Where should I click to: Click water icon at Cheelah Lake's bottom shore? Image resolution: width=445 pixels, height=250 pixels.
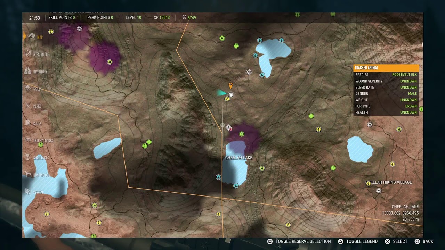point(236,186)
